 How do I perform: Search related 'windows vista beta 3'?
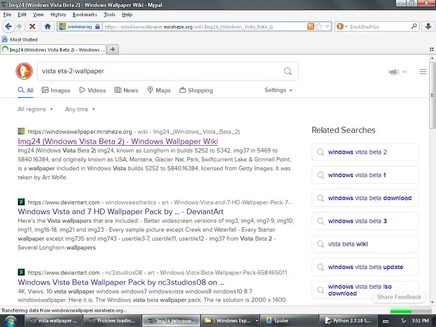coord(365,221)
